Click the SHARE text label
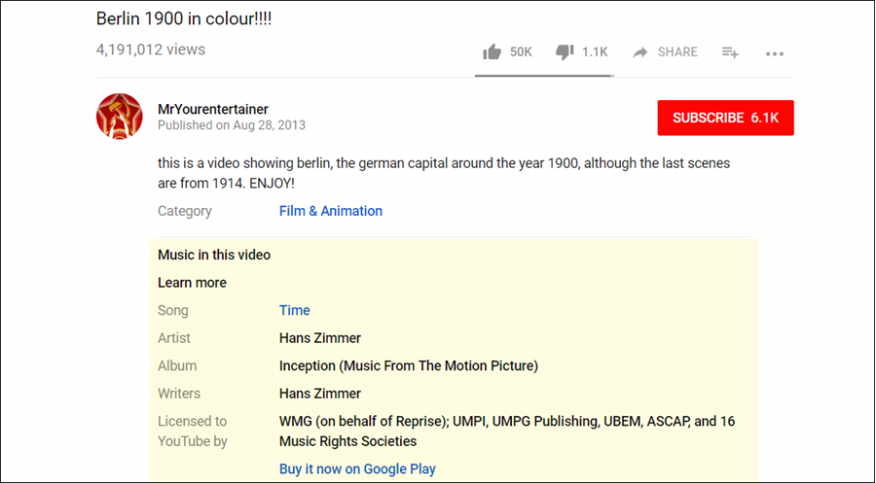This screenshot has width=876, height=483. coord(677,52)
